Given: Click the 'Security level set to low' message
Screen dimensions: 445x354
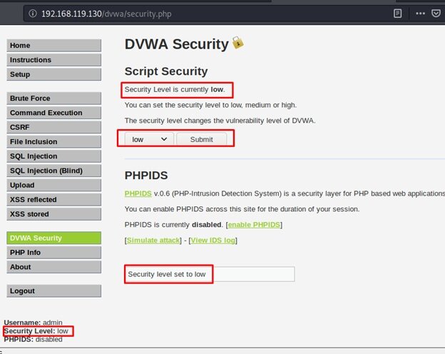Looking at the screenshot, I should point(167,274).
